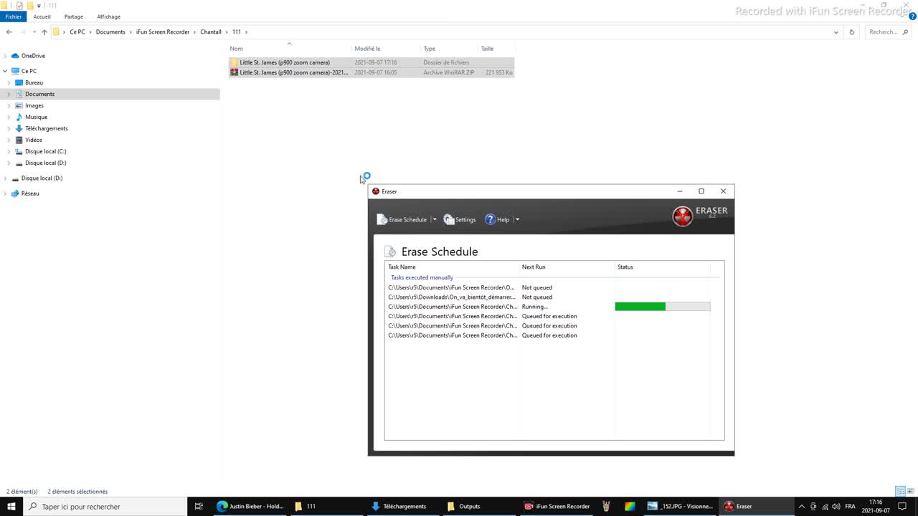Switch to the iFun Screen Recorder taskbar app
Image resolution: width=918 pixels, height=516 pixels.
tap(557, 506)
